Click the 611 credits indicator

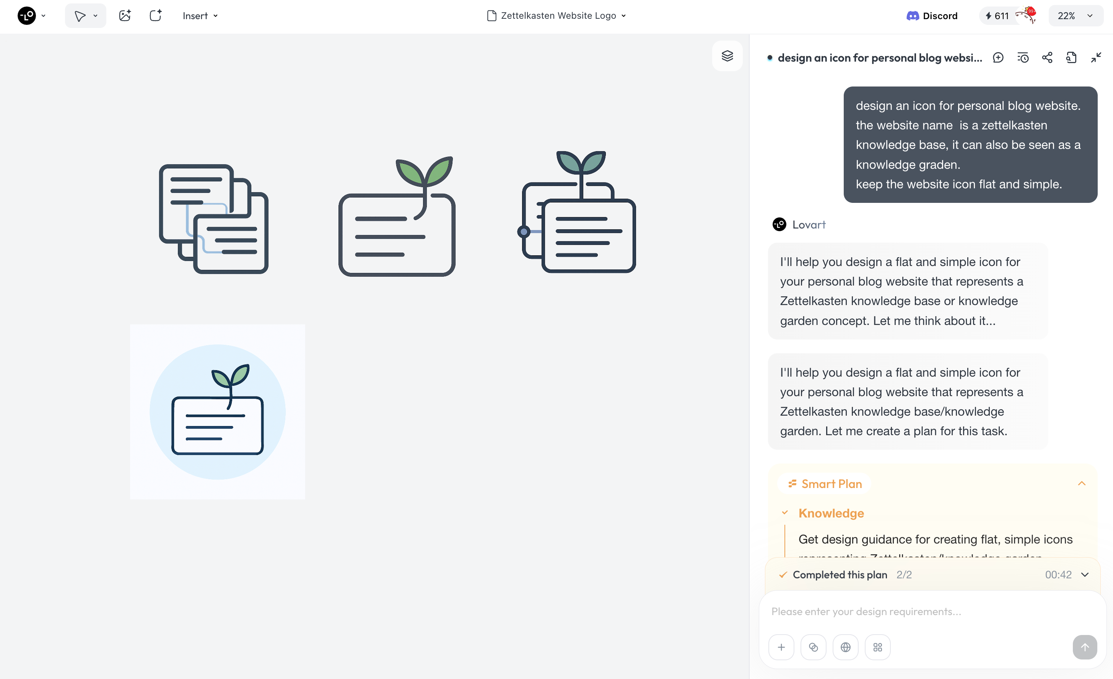click(x=997, y=16)
